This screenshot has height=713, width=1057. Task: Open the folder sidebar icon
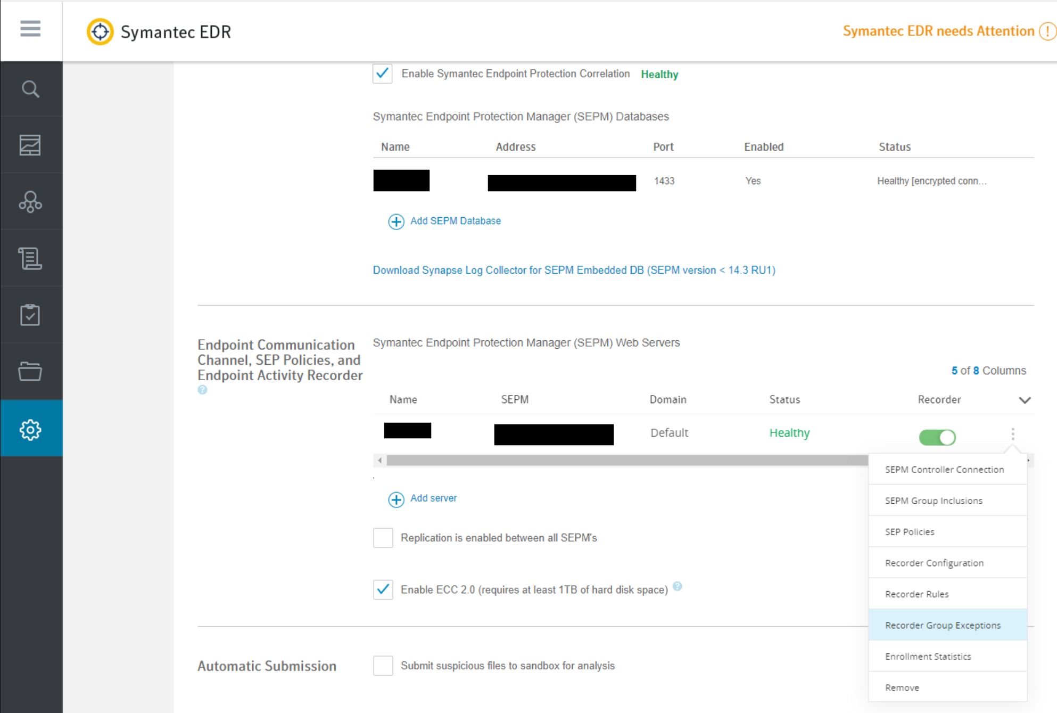click(30, 372)
